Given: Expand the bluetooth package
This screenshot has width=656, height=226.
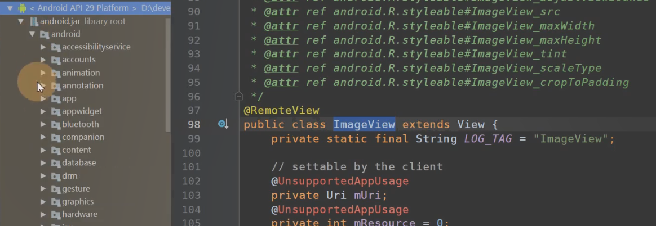Looking at the screenshot, I should [43, 124].
